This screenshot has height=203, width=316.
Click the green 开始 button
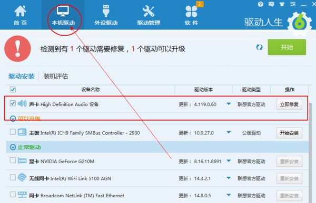coord(287,47)
